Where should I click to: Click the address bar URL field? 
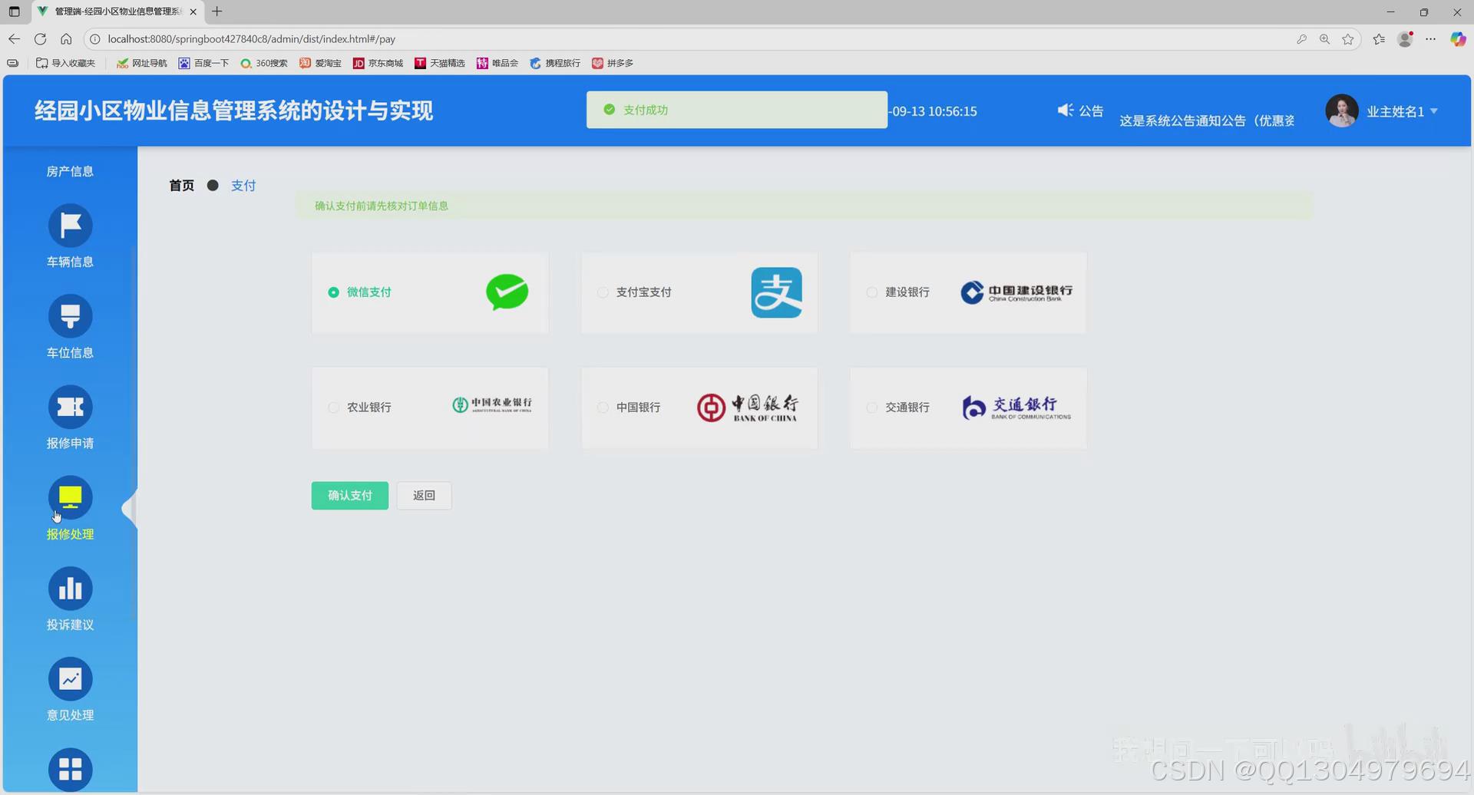coord(691,39)
